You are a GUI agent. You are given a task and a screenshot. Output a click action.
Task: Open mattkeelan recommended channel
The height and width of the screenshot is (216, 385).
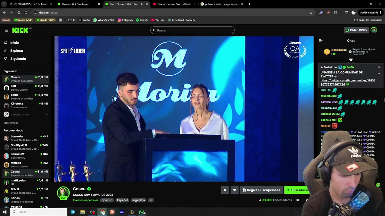click(26, 182)
